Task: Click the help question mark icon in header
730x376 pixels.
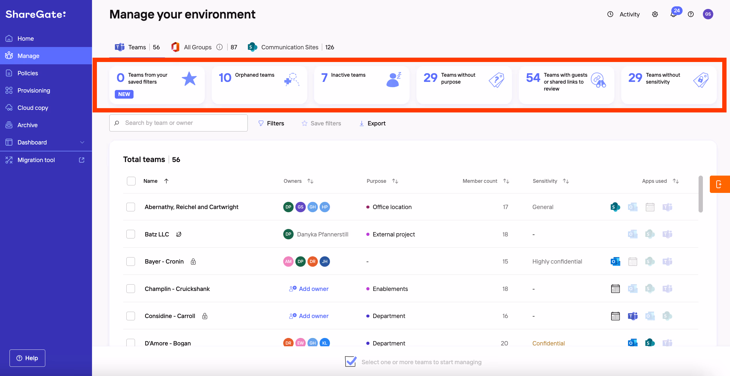Action: [691, 14]
